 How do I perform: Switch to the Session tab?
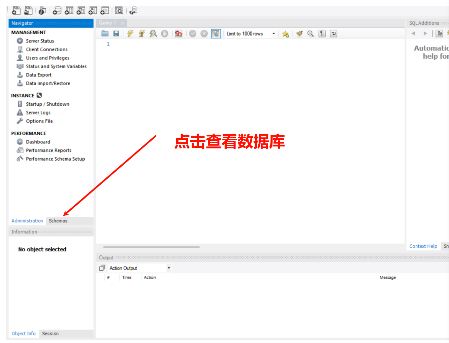[x=51, y=334]
